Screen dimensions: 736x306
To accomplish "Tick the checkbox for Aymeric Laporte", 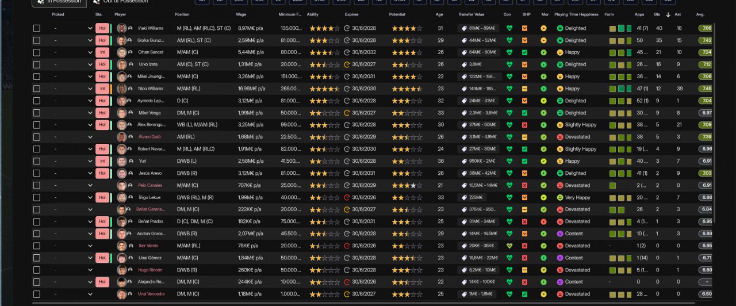I will click(37, 101).
